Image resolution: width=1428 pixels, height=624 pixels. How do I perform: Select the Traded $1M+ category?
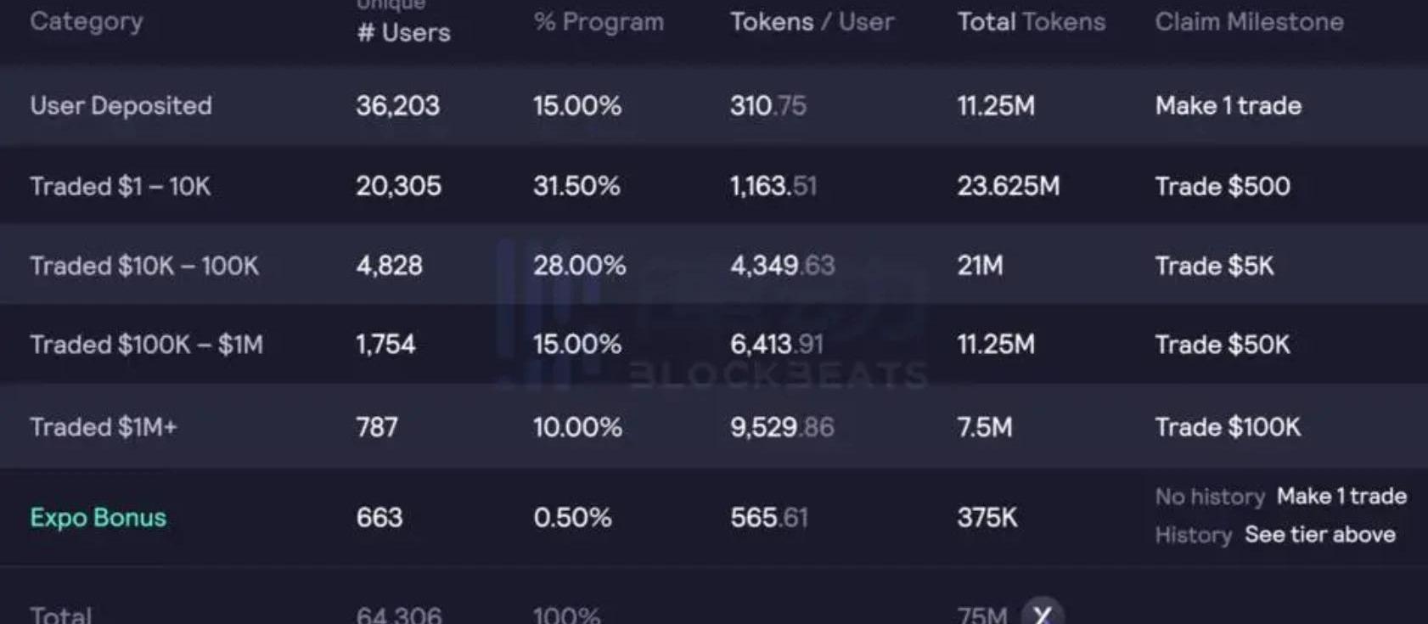tap(103, 426)
